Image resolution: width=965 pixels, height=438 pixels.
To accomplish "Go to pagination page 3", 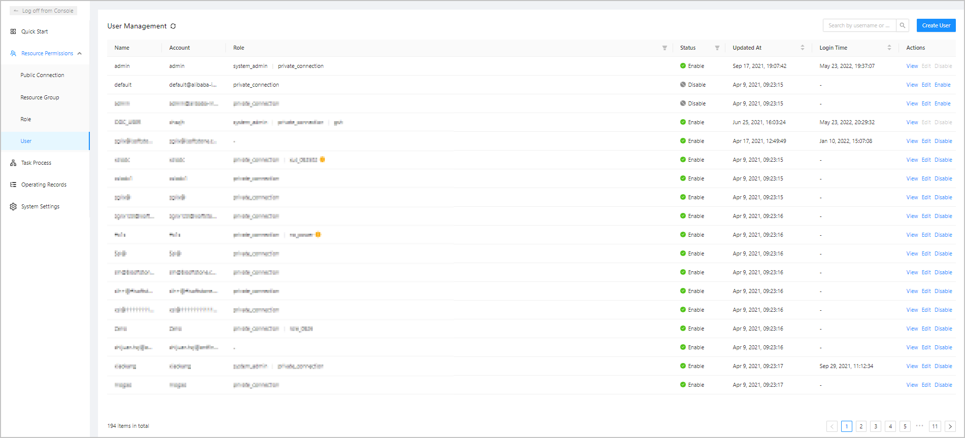I will point(876,426).
